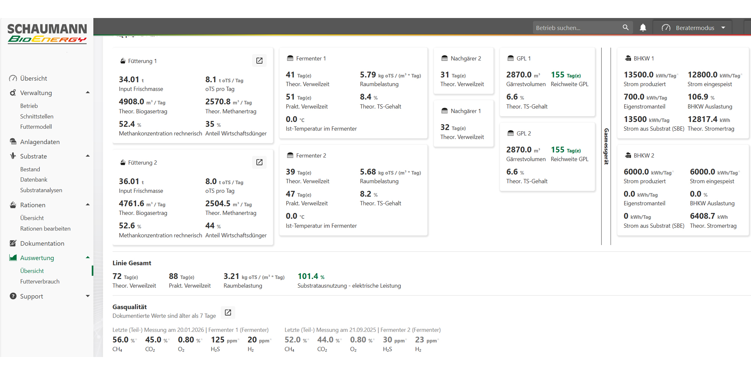The width and height of the screenshot is (751, 375).
Task: Click the Fermenter 1 tank icon
Action: coord(290,58)
